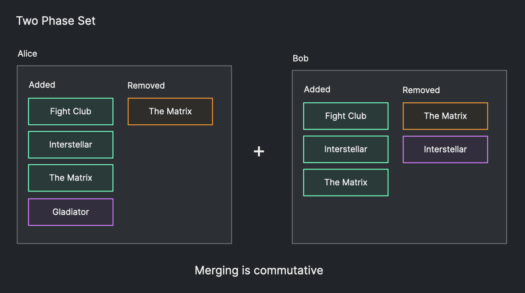This screenshot has height=293, width=525.
Task: Select The Matrix in Bob's Removed column
Action: pos(445,116)
